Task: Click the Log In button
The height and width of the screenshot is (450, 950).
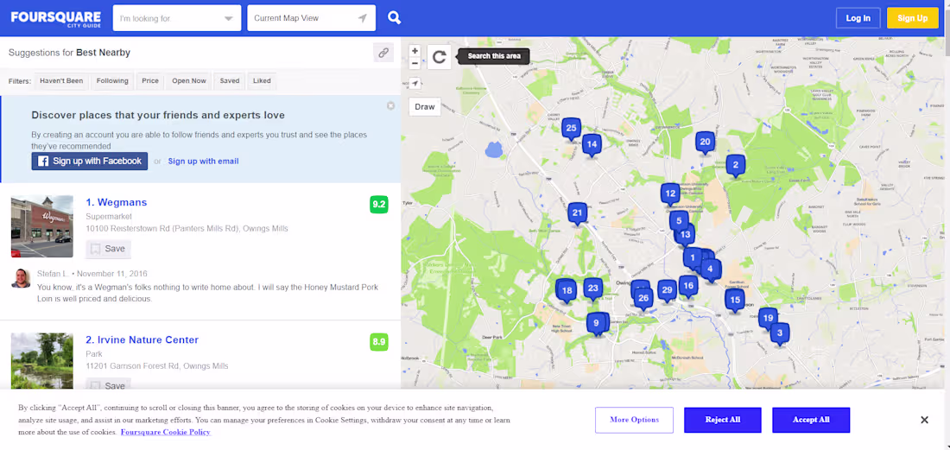Action: tap(858, 18)
